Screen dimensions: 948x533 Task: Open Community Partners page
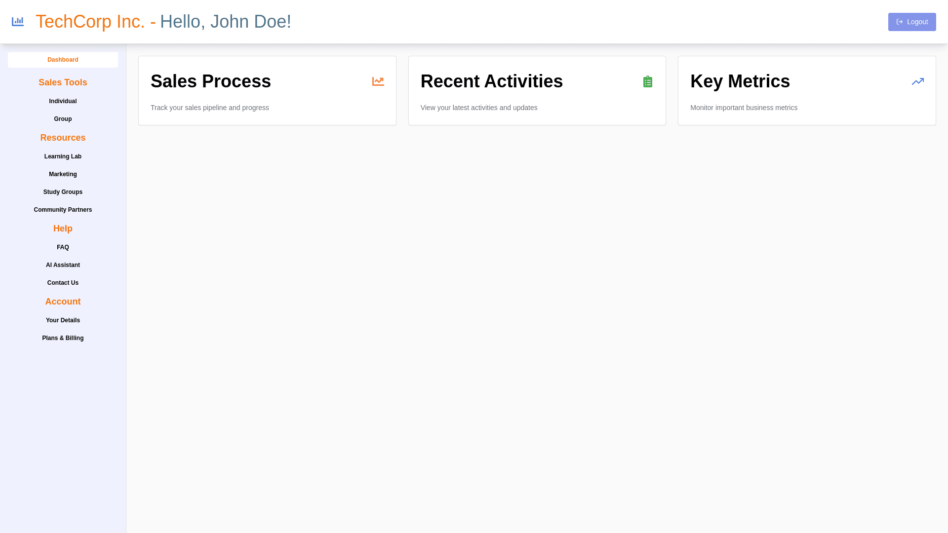coord(63,210)
